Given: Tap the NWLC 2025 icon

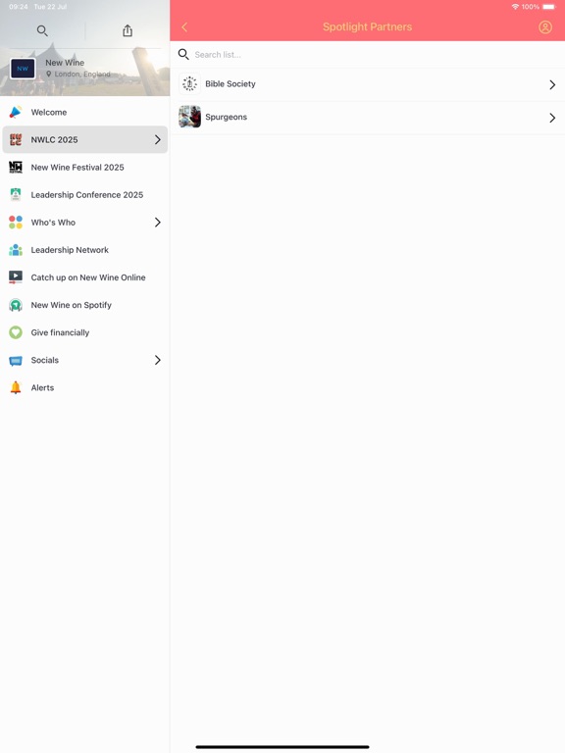Looking at the screenshot, I should 16,140.
